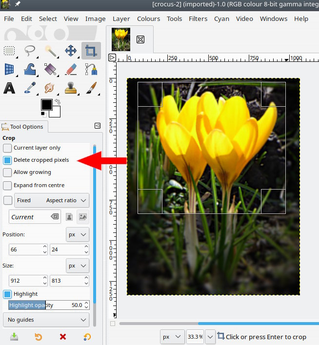Select the Free Select lasso tool

click(x=30, y=51)
